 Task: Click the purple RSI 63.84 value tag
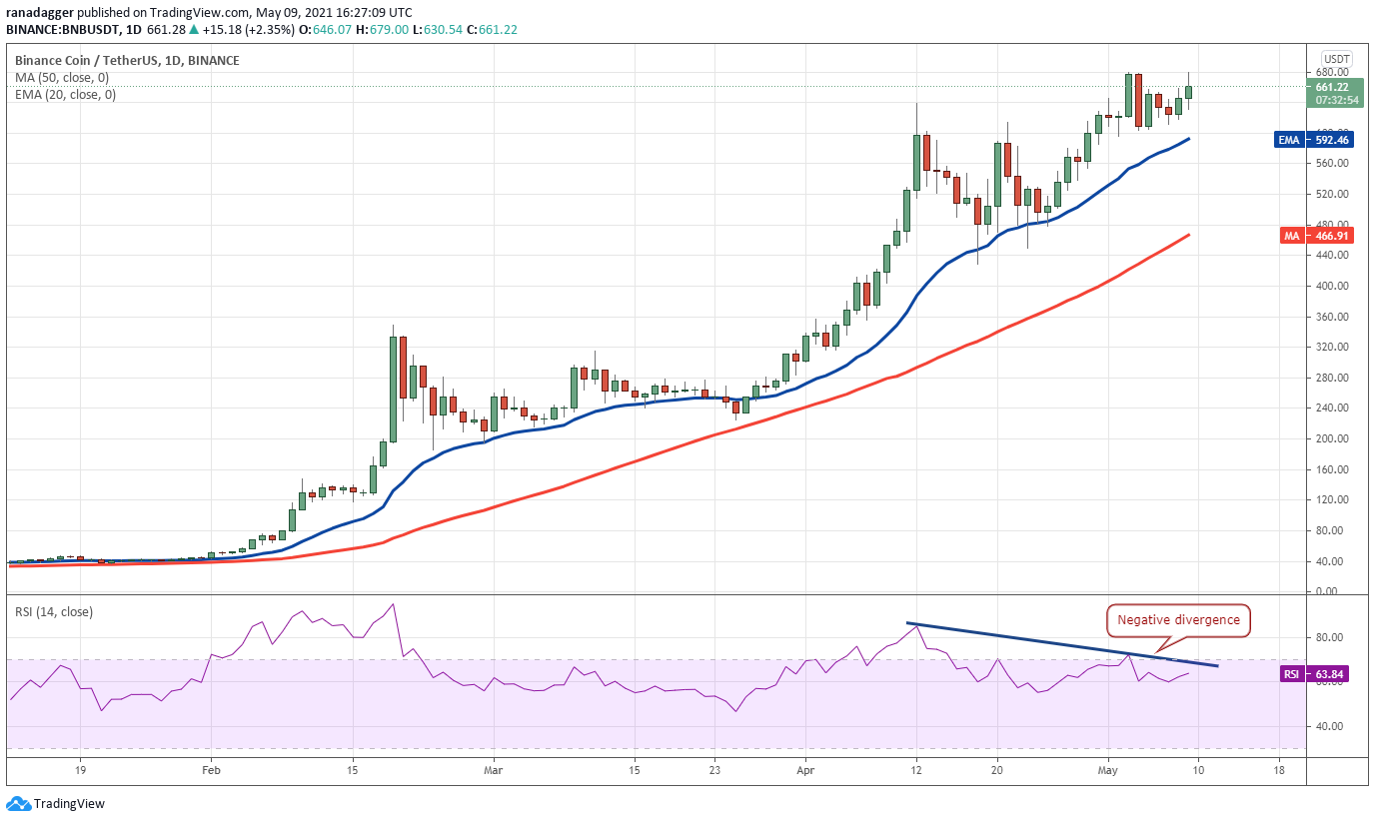tap(1313, 674)
